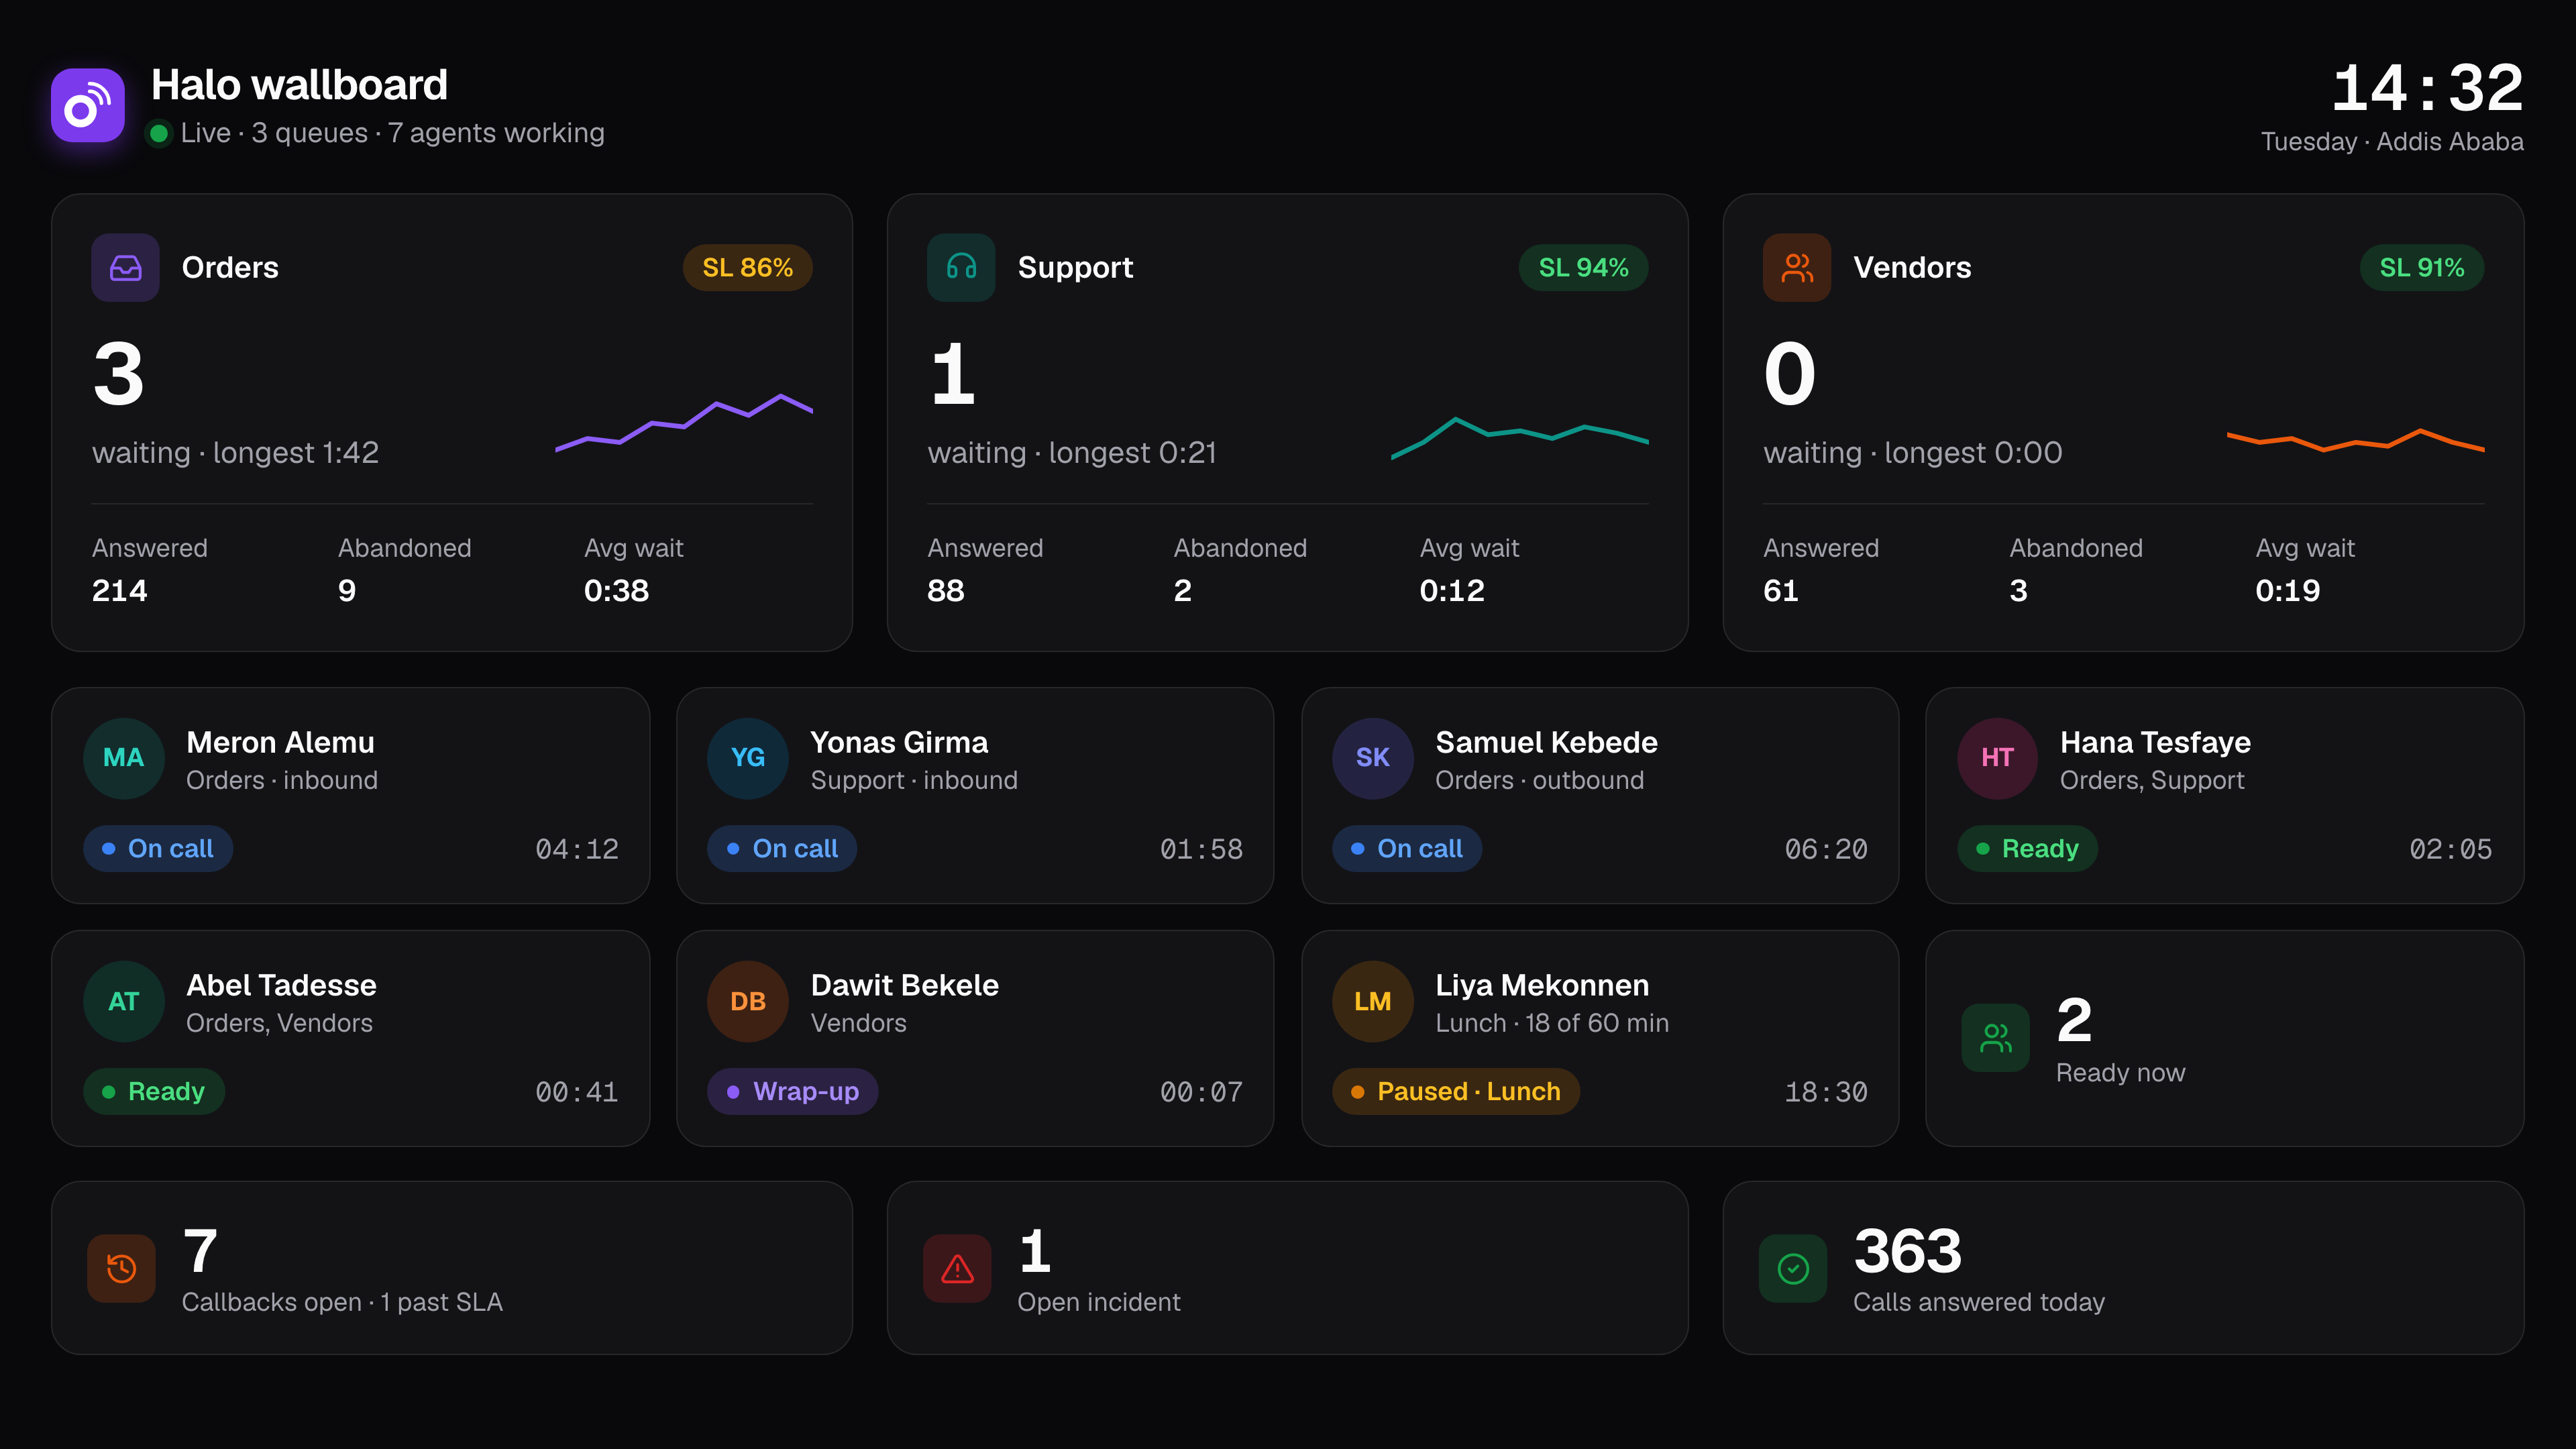Viewport: 2576px width, 1449px height.
Task: Click the Orders queue inbox icon
Action: coord(125,267)
